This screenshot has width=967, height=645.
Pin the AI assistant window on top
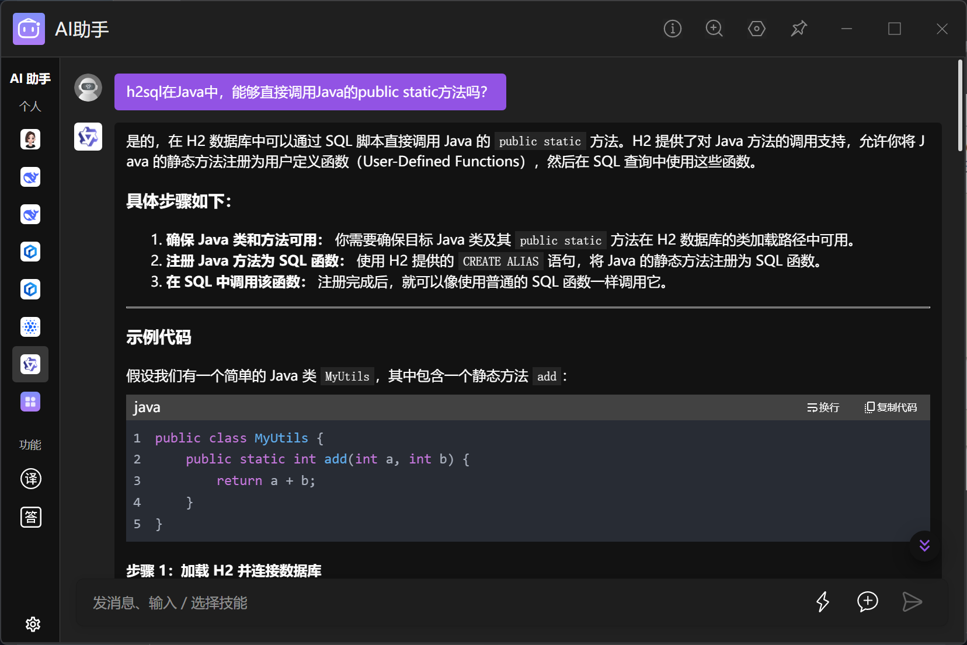pos(798,29)
